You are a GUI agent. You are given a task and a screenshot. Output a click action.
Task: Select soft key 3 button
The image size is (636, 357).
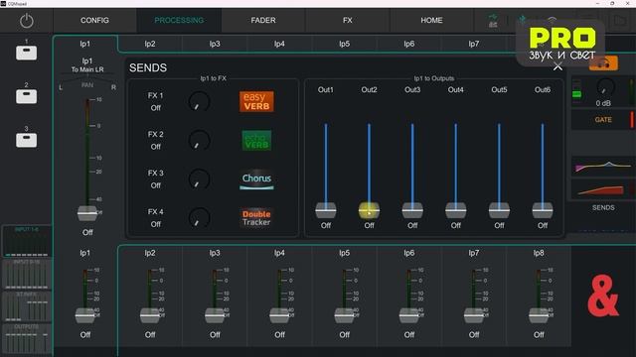27,140
